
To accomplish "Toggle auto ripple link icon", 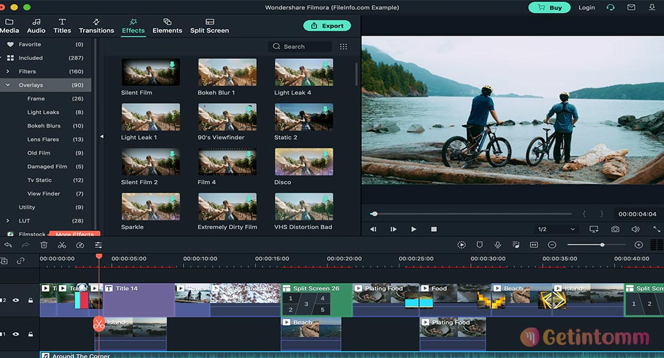I will 20,261.
